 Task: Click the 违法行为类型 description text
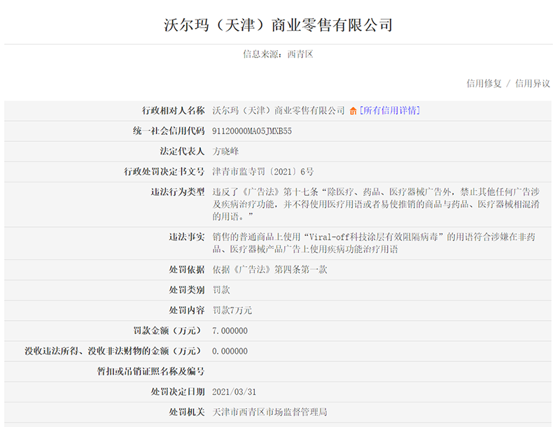point(376,204)
